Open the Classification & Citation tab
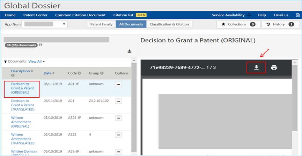The height and width of the screenshot is (156, 302). pyautogui.click(x=169, y=24)
